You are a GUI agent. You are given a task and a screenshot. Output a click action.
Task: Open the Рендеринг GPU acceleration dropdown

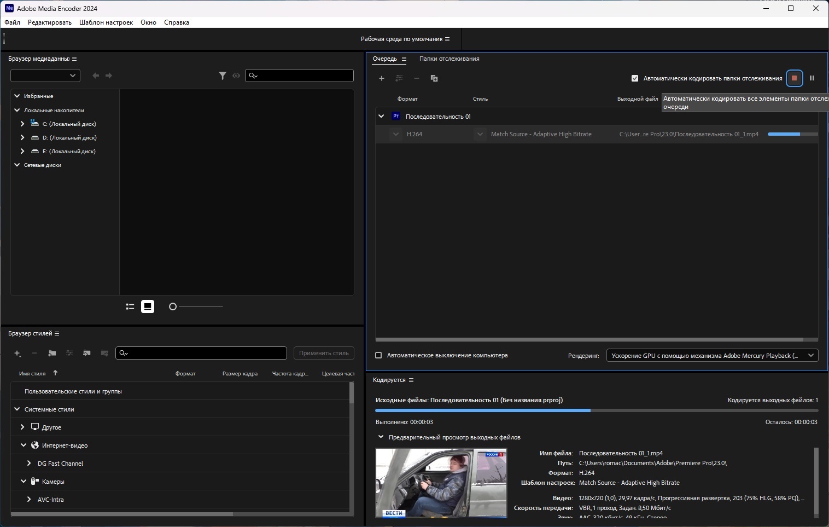click(x=712, y=356)
